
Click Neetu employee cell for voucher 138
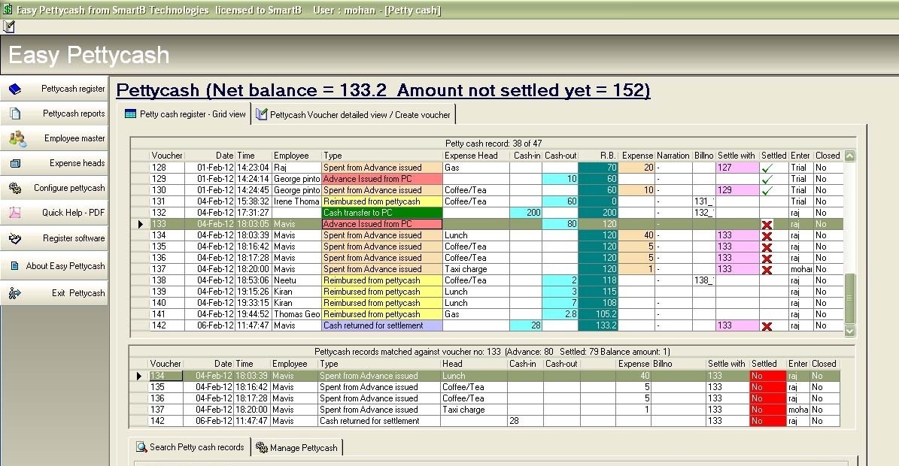click(296, 280)
